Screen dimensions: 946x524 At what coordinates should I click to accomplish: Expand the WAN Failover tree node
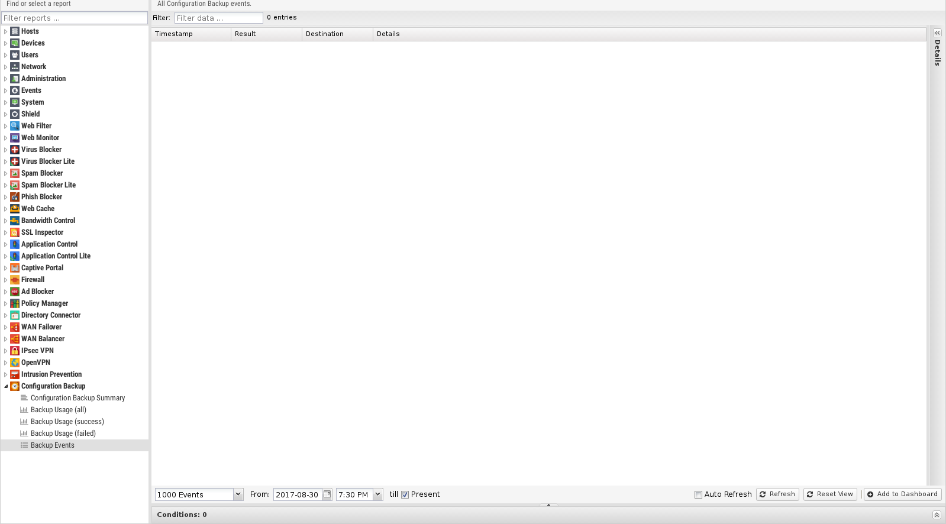(x=6, y=327)
